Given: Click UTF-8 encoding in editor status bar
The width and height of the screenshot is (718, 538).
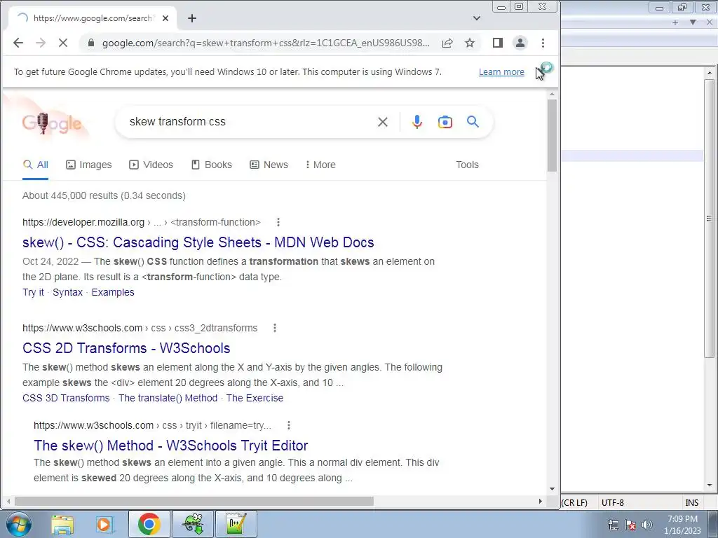Looking at the screenshot, I should click(613, 502).
